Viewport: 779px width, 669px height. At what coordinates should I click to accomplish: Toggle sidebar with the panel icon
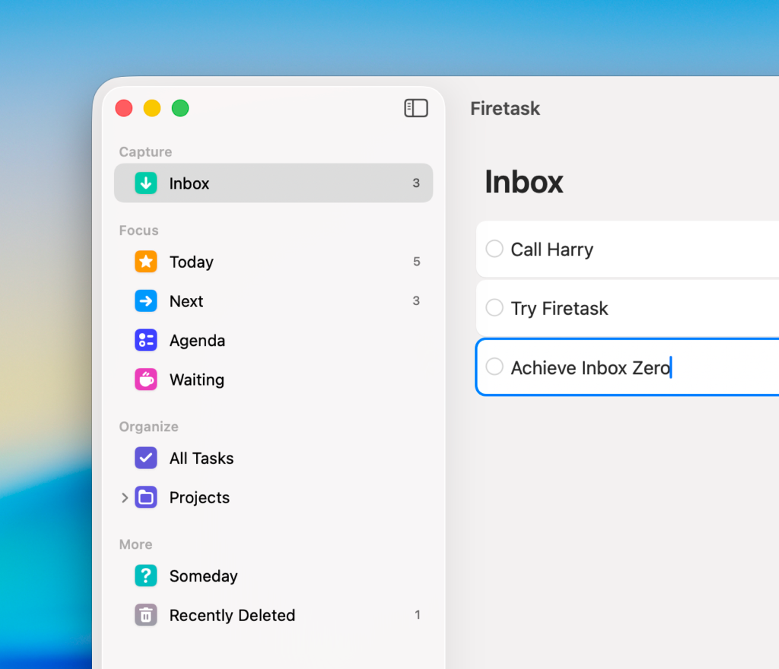(416, 109)
